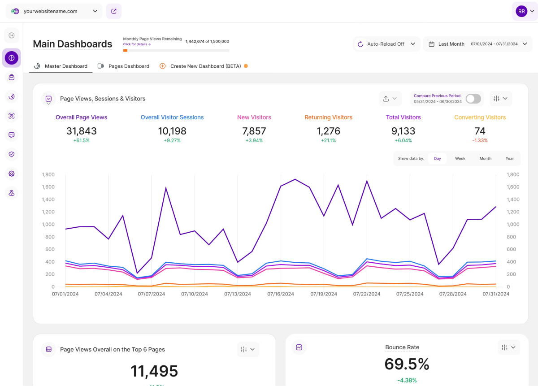Image resolution: width=538 pixels, height=386 pixels.
Task: Click the 'Click for details' link
Action: pos(137,44)
